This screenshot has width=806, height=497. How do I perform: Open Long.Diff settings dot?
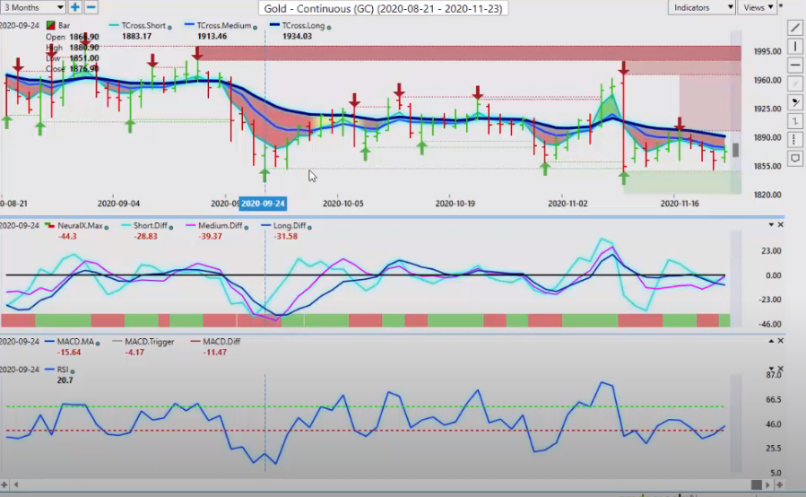tap(309, 227)
